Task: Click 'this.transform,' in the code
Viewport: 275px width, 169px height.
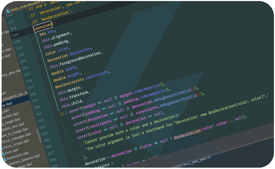Action: [74, 96]
